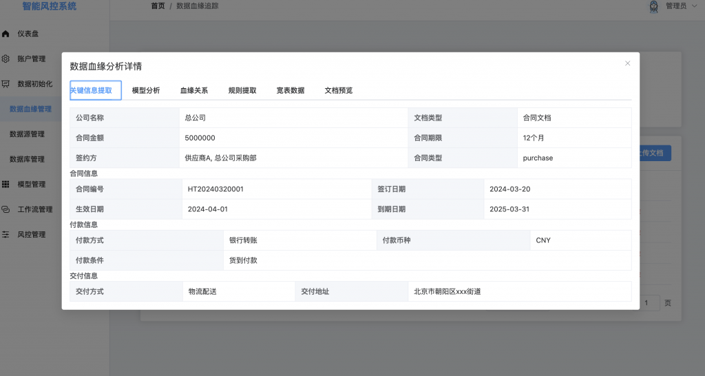Open 模型管理 sidebar menu
The image size is (705, 376).
tap(32, 185)
